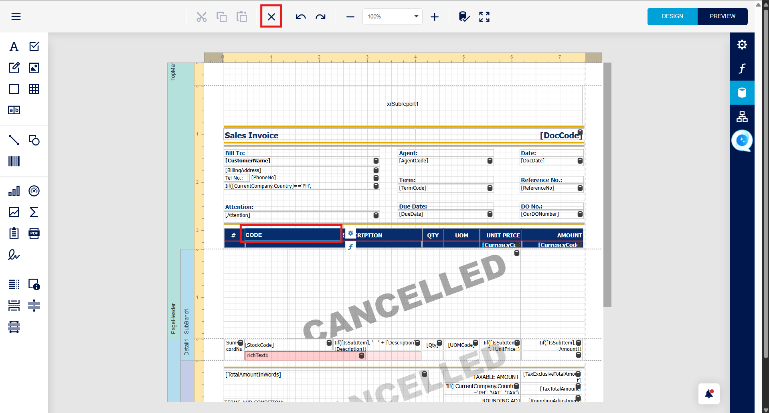
Task: Select the PageHeader band label
Action: [174, 318]
